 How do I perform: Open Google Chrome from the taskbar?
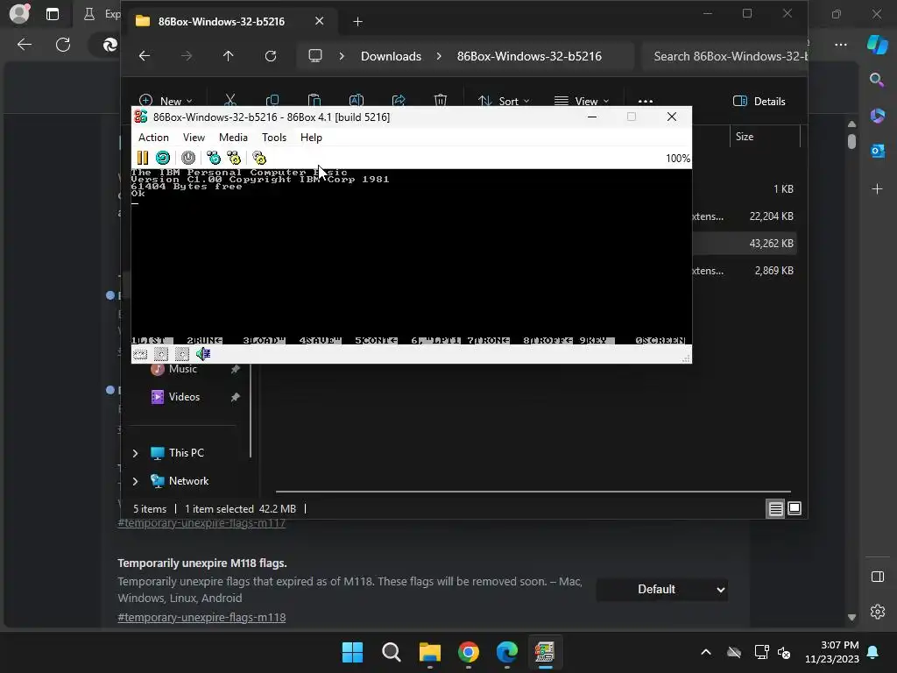click(469, 652)
